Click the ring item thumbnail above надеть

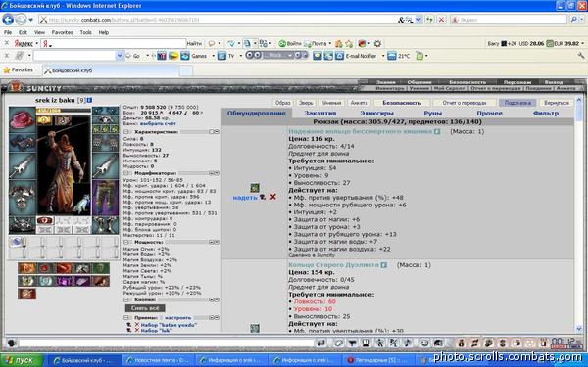[255, 188]
